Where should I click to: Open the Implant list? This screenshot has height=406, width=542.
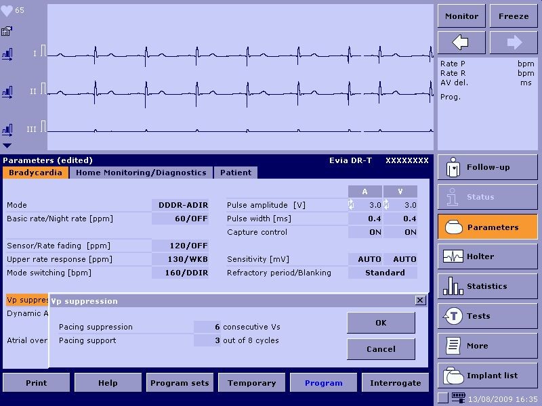coord(487,376)
